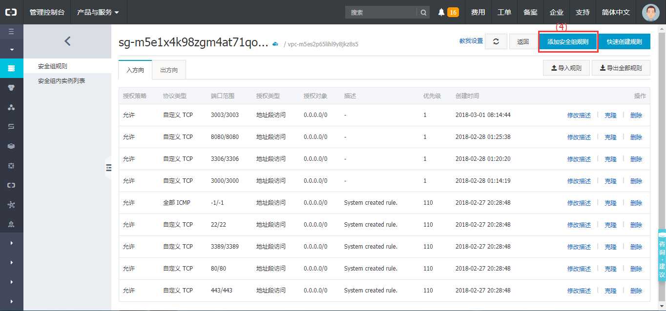
Task: Clone the port 3306/3306 rule
Action: click(x=611, y=159)
